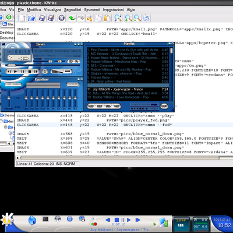Select playlist track Techno Remix

click(128, 77)
